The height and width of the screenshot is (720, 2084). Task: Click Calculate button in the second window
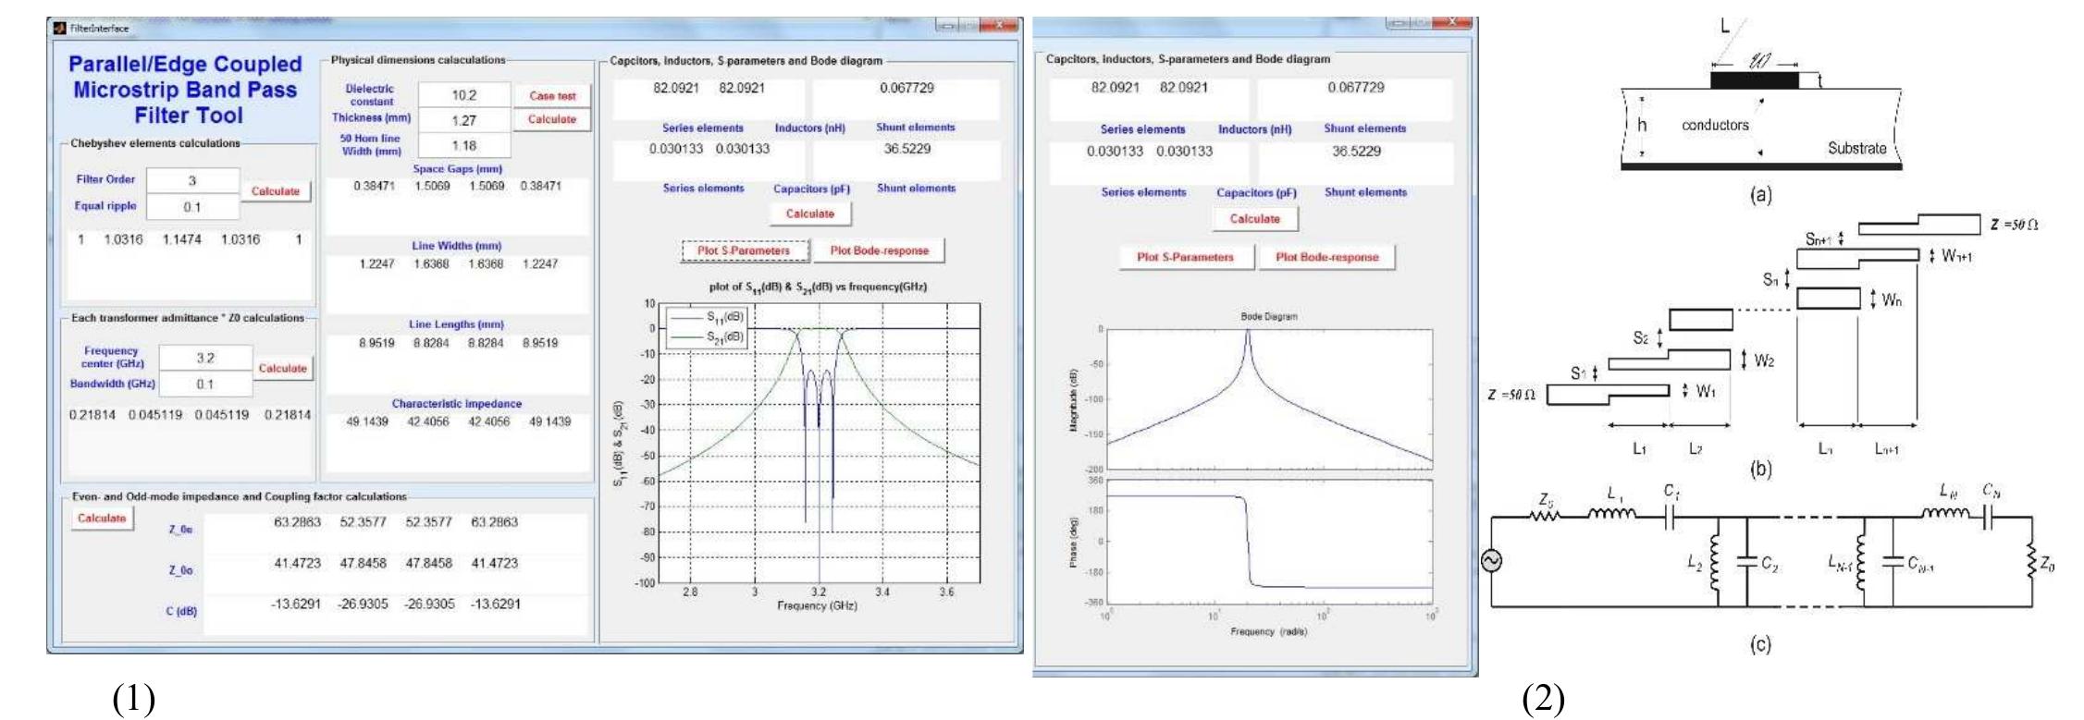[x=1254, y=219]
